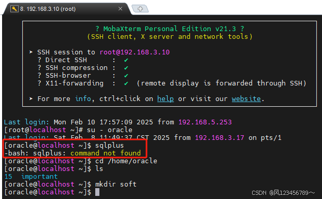
Task: Click the arrow bullet before SSH session
Action: coord(31,52)
